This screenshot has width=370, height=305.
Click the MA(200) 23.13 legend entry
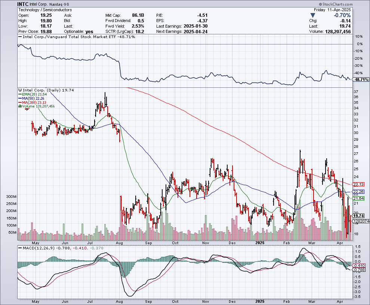click(32, 103)
